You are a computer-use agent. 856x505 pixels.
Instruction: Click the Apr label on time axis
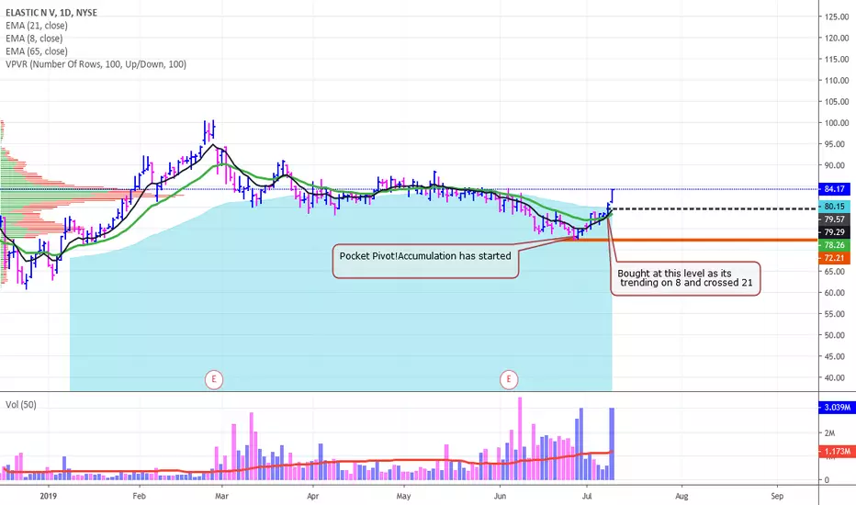point(312,496)
